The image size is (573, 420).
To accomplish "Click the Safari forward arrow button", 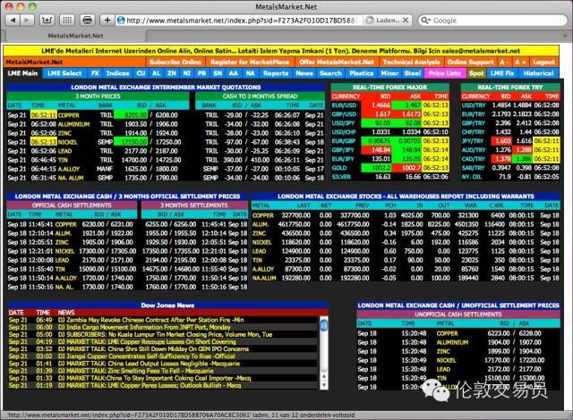I will click(27, 20).
